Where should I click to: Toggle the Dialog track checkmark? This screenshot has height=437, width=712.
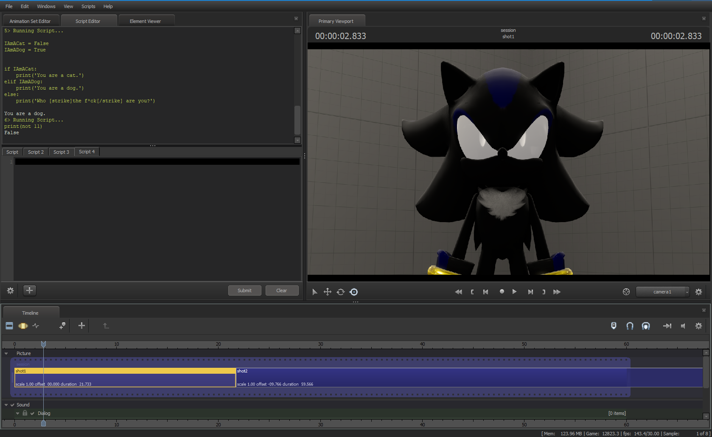click(32, 413)
